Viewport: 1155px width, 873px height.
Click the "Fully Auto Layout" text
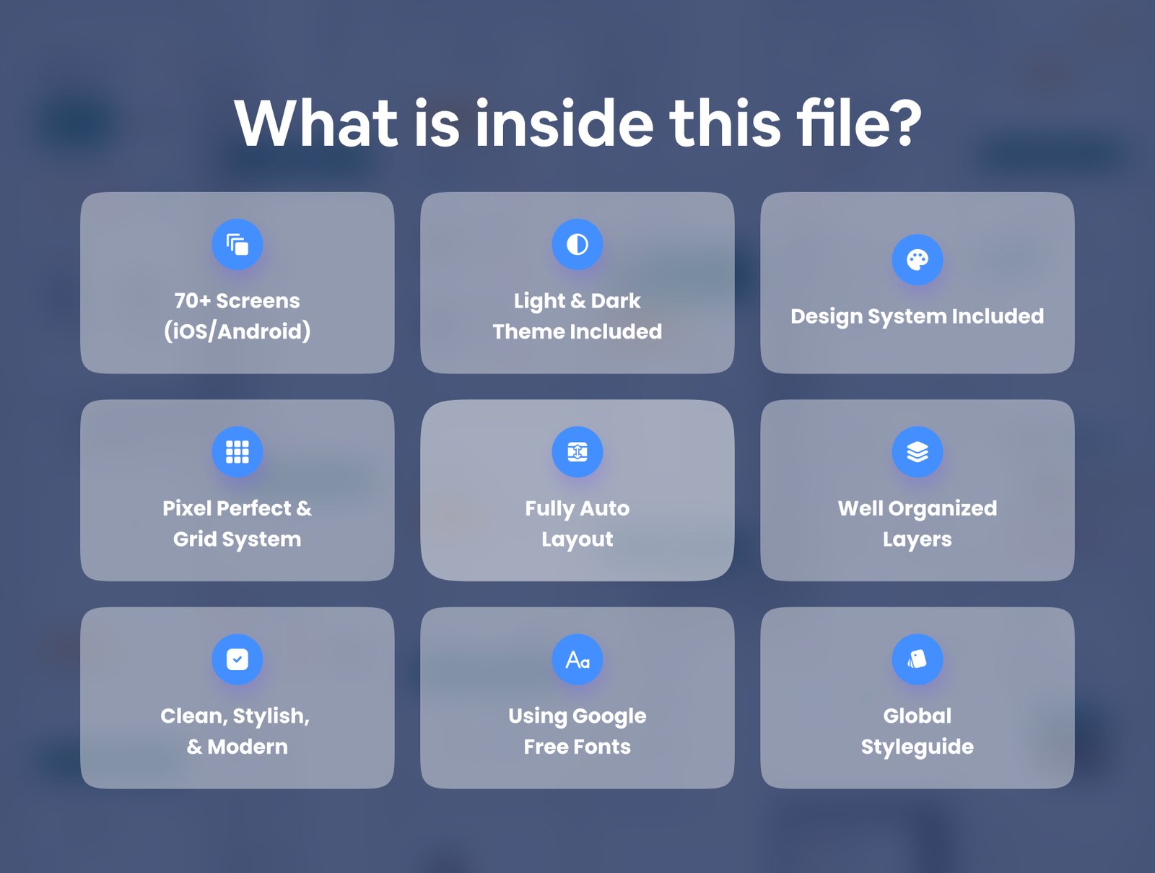[577, 524]
